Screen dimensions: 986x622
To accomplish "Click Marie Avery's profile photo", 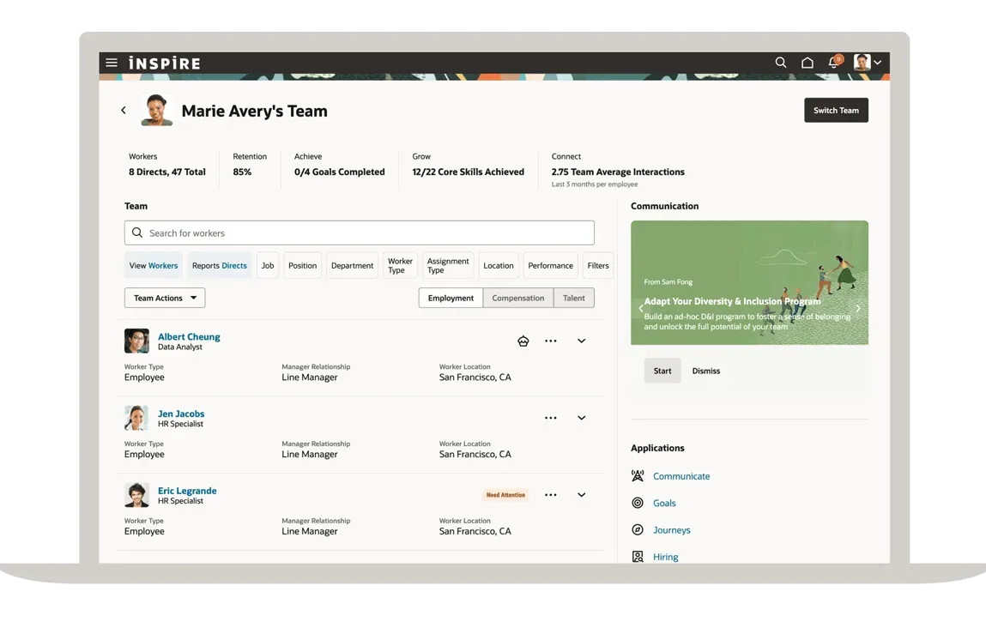I will 156,110.
